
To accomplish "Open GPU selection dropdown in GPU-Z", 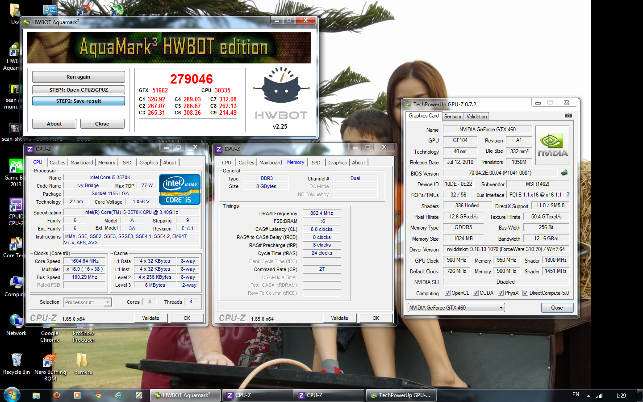I will point(456,308).
